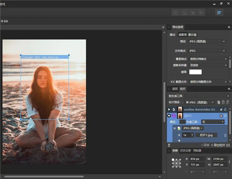Select the transform anchor point grid

(x=176, y=163)
